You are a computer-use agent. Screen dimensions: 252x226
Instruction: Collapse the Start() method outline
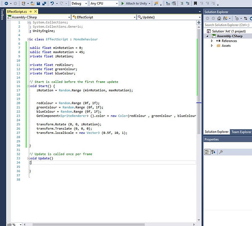coord(29,86)
